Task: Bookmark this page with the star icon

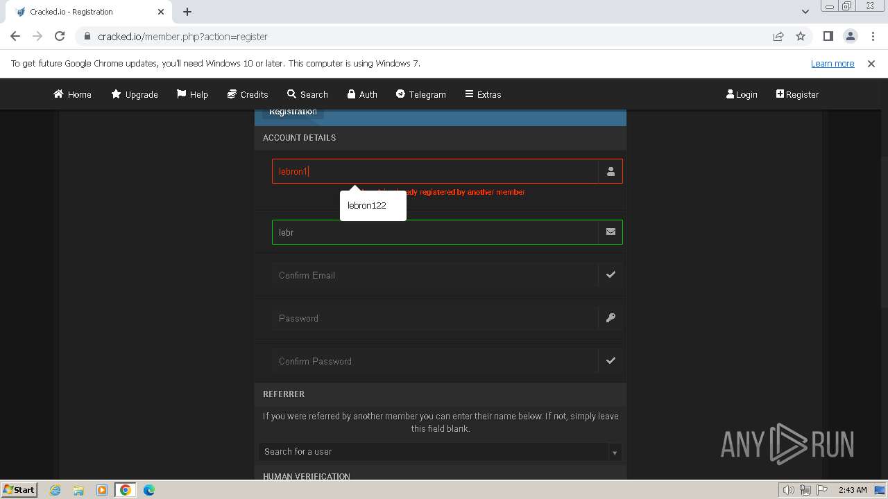Action: 801,36
